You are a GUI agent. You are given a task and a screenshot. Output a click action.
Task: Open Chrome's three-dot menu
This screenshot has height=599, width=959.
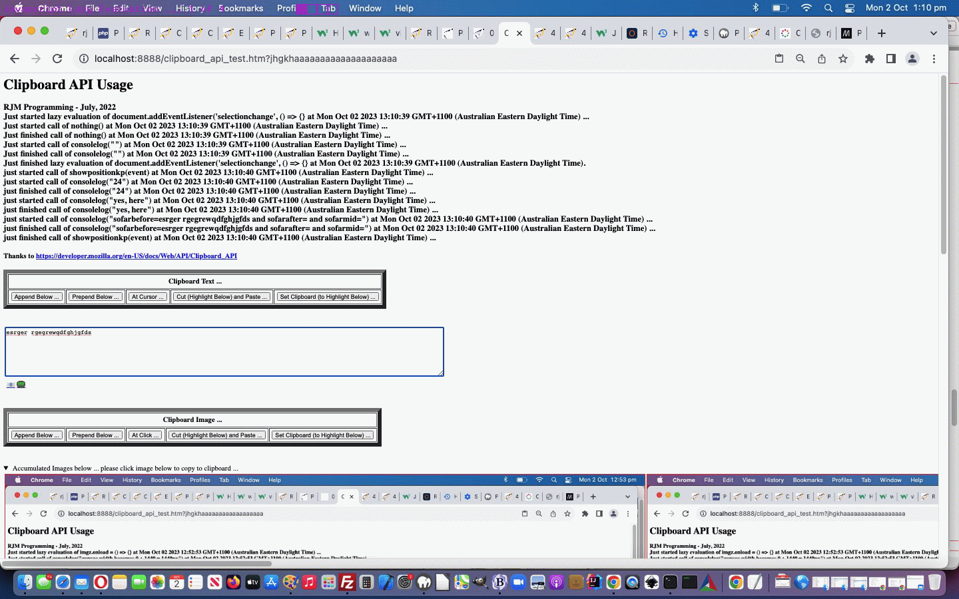coord(934,59)
